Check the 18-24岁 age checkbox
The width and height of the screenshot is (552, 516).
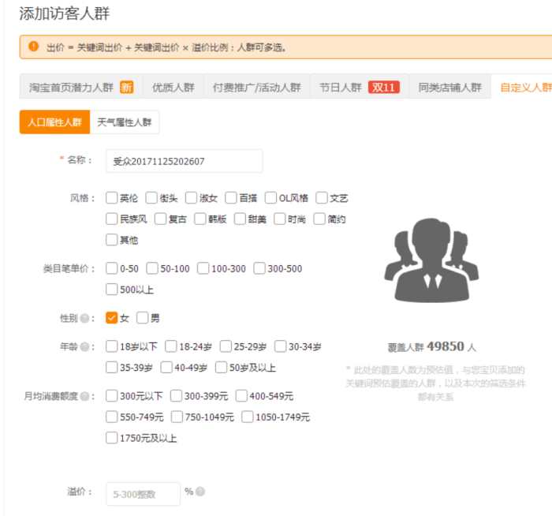pos(171,346)
